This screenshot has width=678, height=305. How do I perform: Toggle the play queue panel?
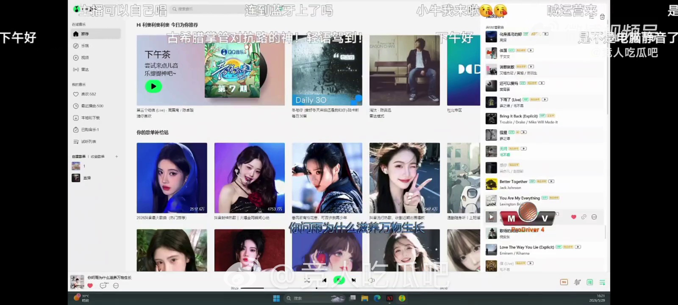tap(602, 282)
